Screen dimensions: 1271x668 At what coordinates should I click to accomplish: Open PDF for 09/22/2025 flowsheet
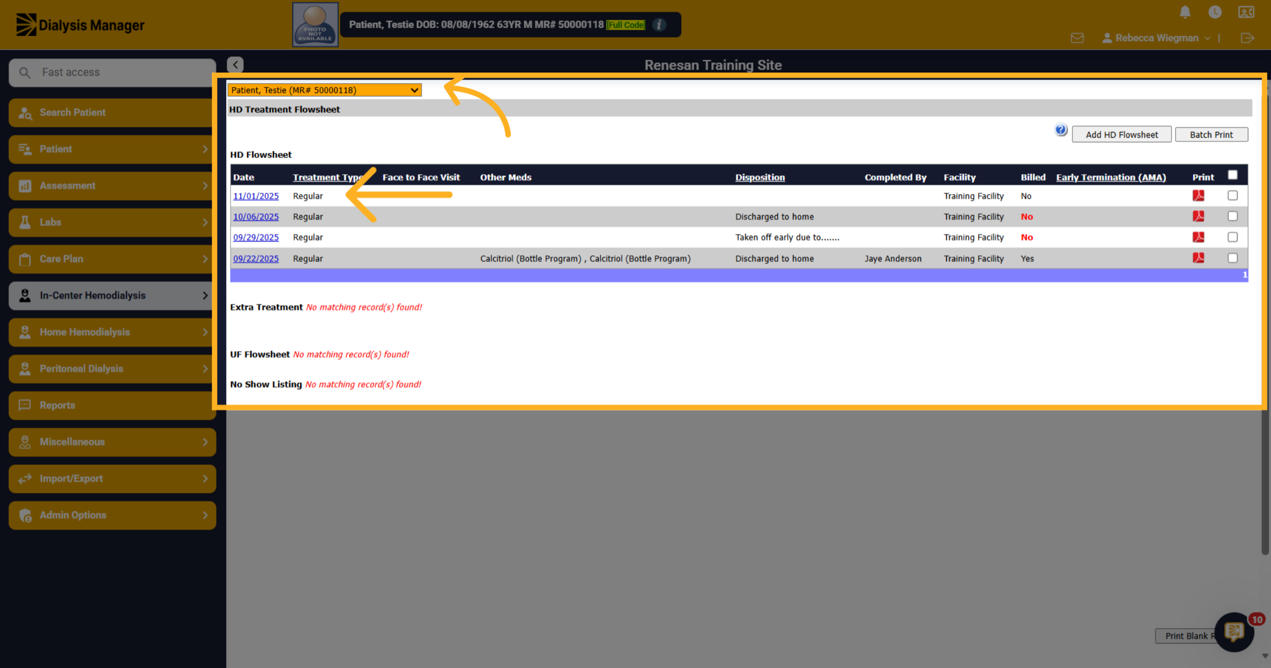point(1198,258)
